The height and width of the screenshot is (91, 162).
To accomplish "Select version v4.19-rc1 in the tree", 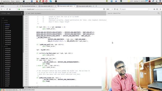I will tap(8, 44).
